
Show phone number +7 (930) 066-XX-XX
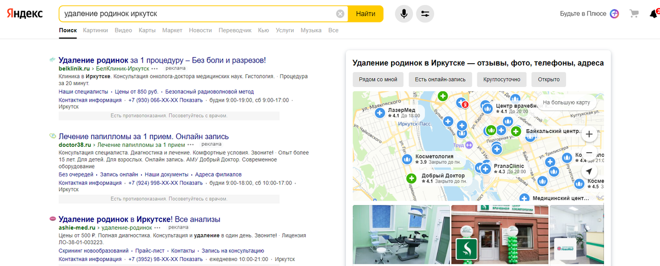[166, 100]
